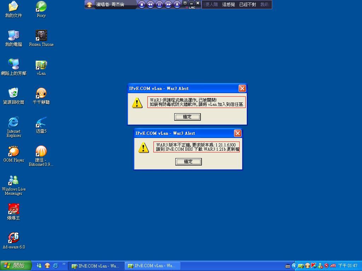Switch to the first IPvE.COM vLan taskbar item
Viewport: 362px width, 271px height.
coord(95,266)
